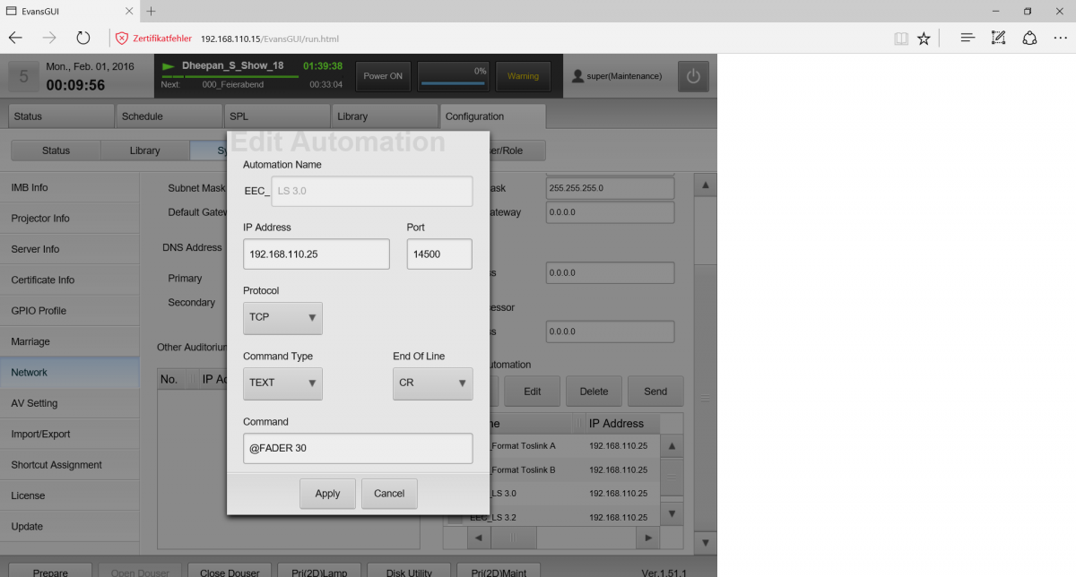Click Apply in Edit Automation dialog
The image size is (1076, 577).
[x=327, y=494]
